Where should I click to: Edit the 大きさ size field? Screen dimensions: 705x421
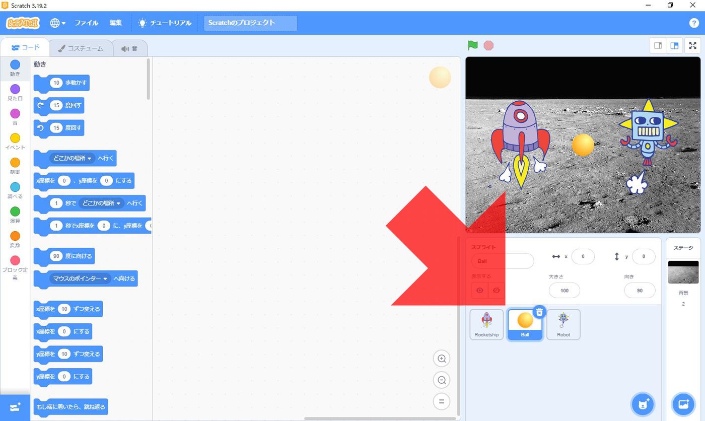564,291
